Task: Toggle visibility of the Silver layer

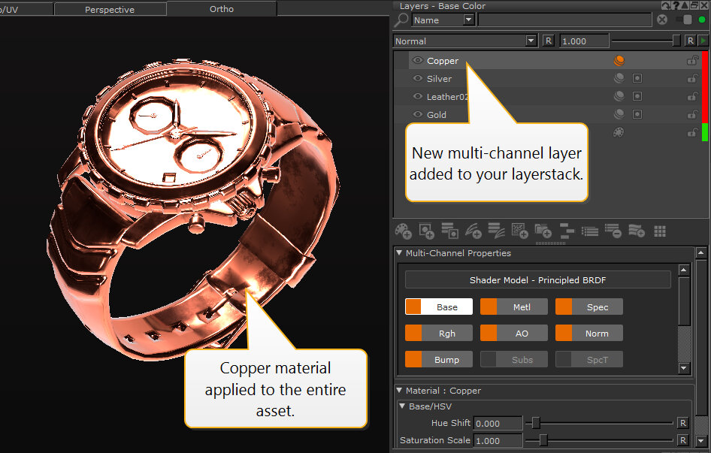Action: 418,78
